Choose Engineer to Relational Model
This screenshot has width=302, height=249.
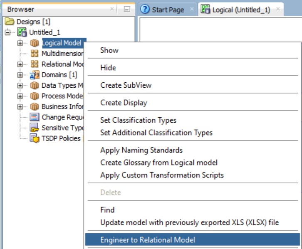147,239
